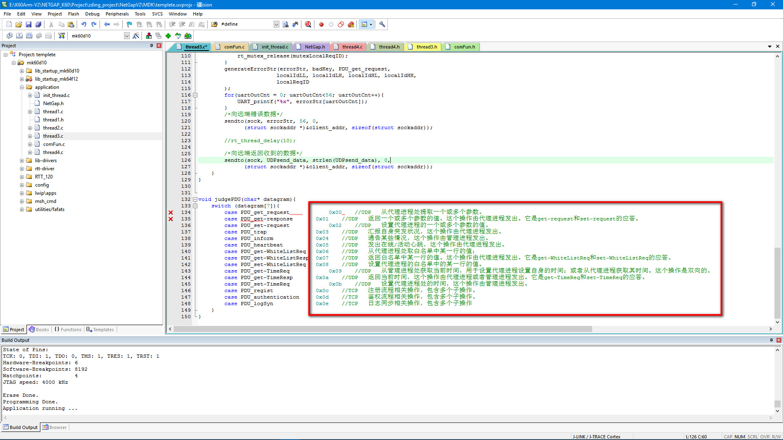The width and height of the screenshot is (783, 440).
Task: Open the Flash menu
Action: point(73,14)
